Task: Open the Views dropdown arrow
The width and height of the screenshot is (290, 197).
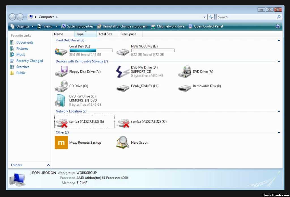Action: click(57, 26)
